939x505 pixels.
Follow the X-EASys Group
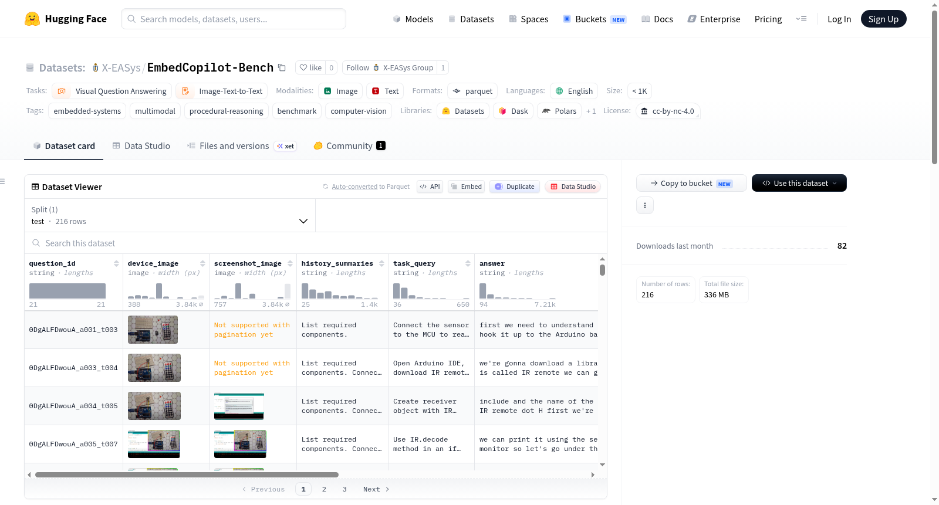coord(390,67)
